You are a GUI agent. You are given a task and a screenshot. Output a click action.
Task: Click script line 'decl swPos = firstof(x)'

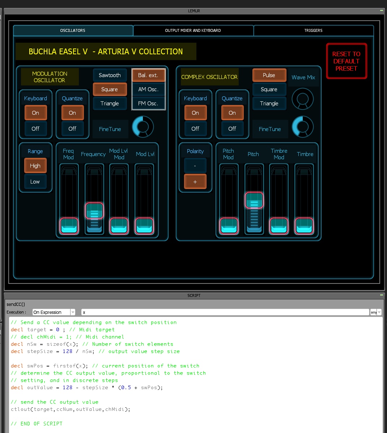[x=105, y=366]
